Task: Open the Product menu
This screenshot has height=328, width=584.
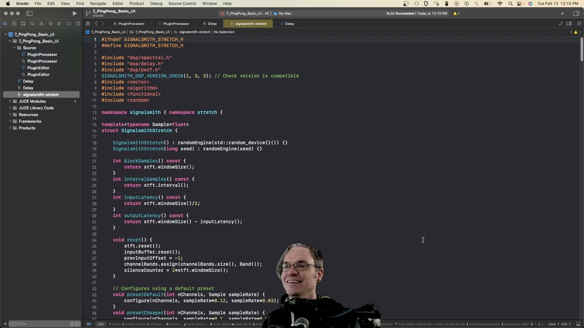Action: (136, 4)
